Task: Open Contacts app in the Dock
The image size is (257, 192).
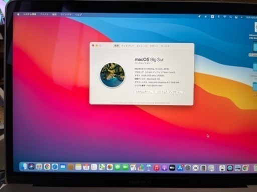Action: click(71, 166)
